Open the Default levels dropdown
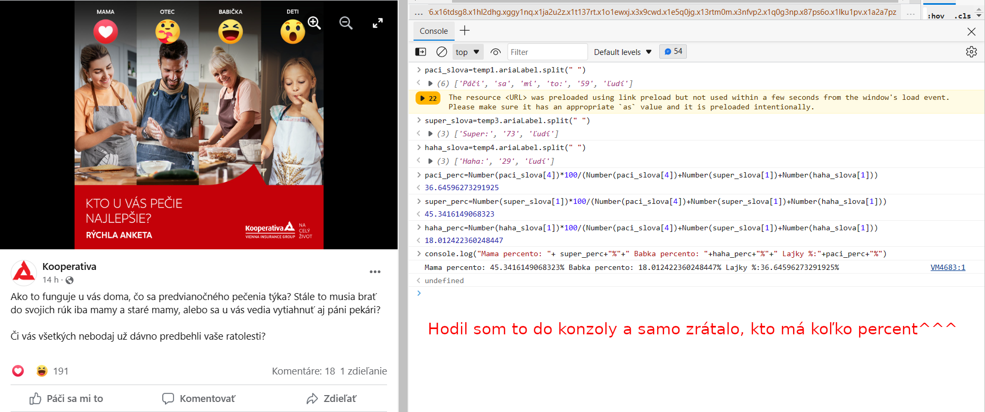This screenshot has height=412, width=985. [622, 52]
